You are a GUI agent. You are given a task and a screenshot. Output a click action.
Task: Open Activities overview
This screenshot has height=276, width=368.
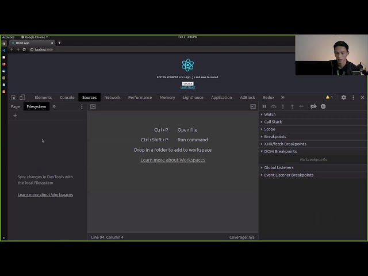(x=8, y=37)
